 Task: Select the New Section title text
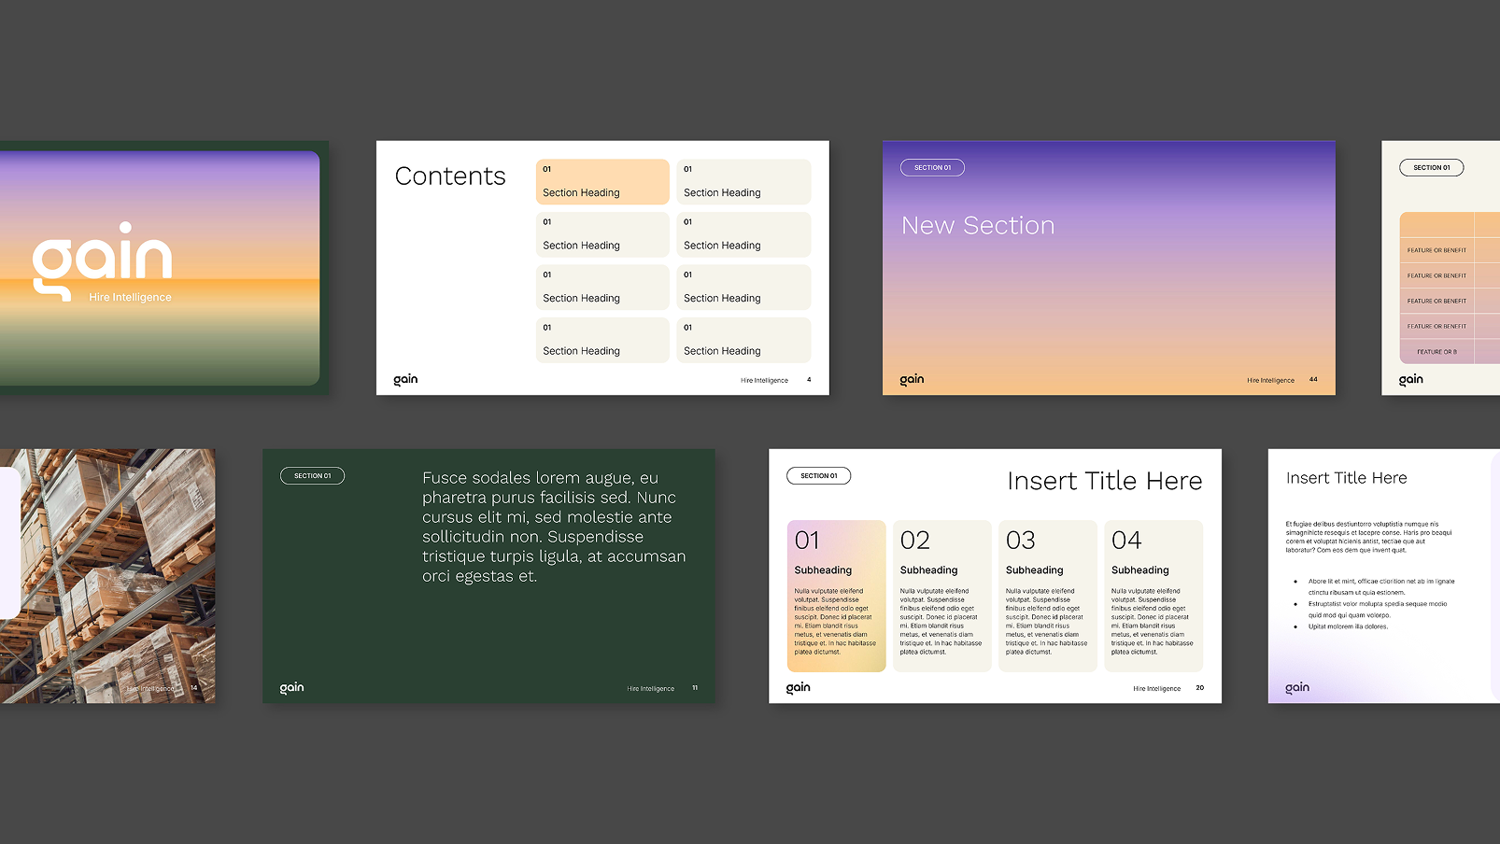[x=978, y=225]
